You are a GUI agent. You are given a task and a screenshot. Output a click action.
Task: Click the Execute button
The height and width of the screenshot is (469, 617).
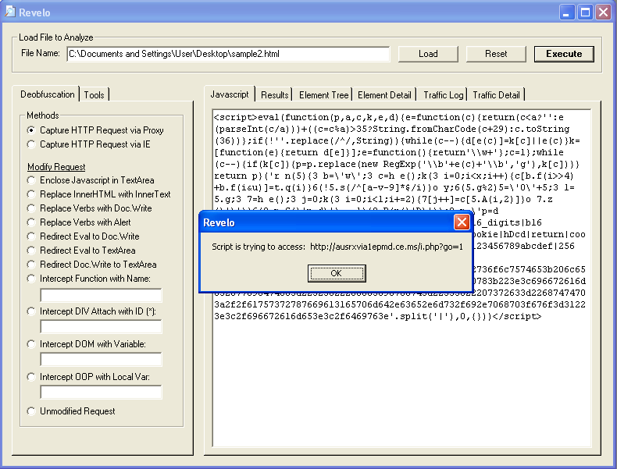[564, 54]
